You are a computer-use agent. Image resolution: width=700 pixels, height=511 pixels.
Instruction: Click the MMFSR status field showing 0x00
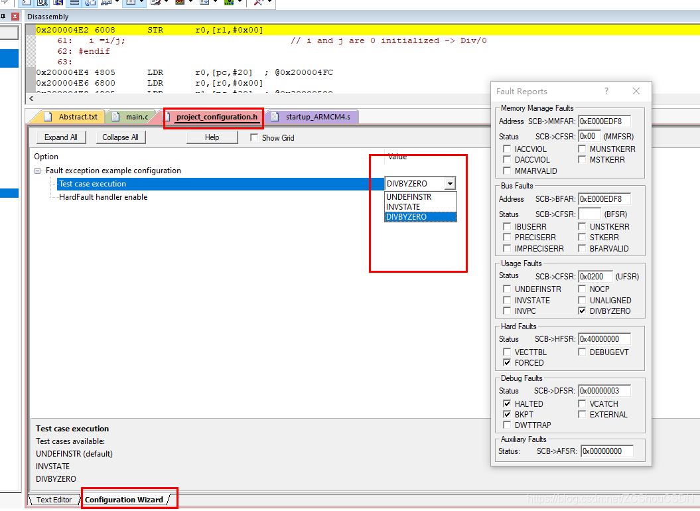[x=589, y=136]
